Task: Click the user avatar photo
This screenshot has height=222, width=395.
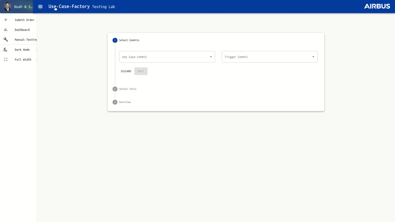Action: pos(7,6)
